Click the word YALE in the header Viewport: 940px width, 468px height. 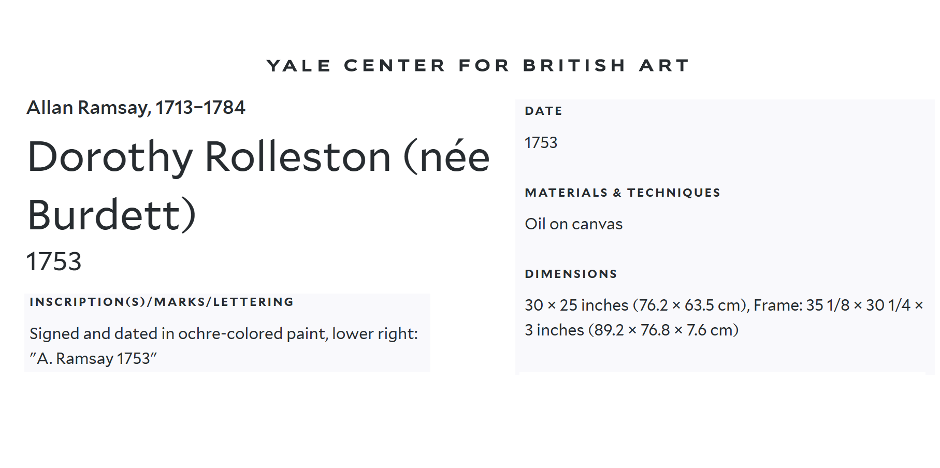pyautogui.click(x=298, y=66)
